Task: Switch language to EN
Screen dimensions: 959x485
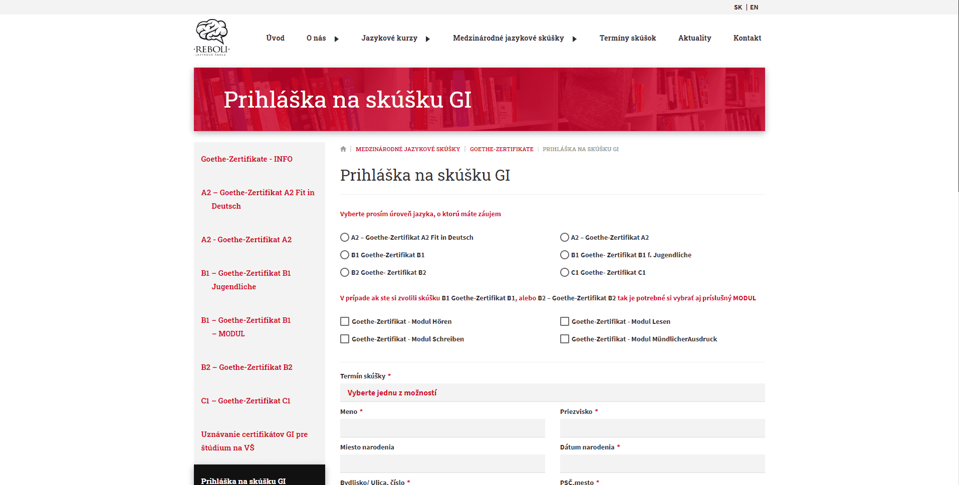Action: (754, 8)
